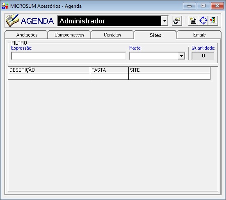The height and width of the screenshot is (200, 226).
Task: Click the agenda notebook logo icon
Action: (12, 20)
